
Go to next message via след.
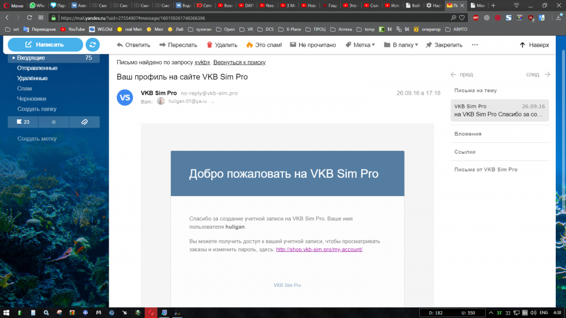pyautogui.click(x=538, y=75)
